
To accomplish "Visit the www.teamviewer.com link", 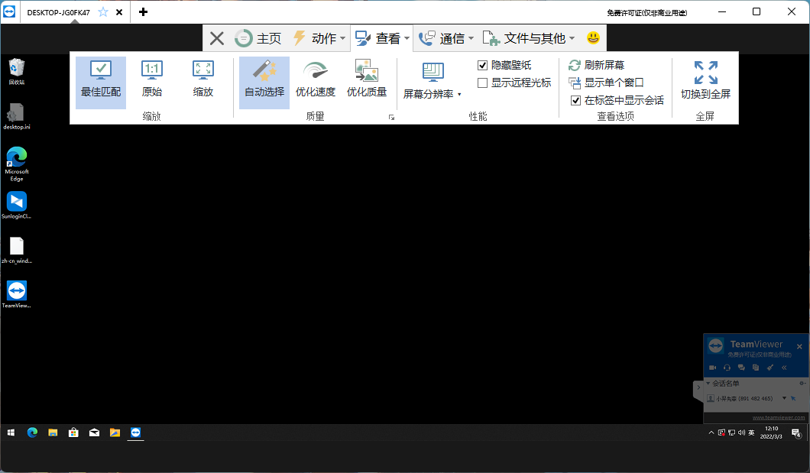I will point(778,417).
